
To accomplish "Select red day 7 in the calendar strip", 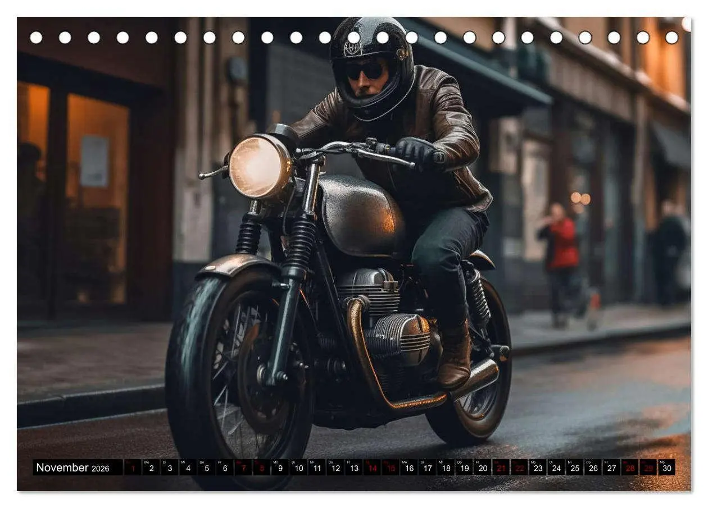I will 243,468.
